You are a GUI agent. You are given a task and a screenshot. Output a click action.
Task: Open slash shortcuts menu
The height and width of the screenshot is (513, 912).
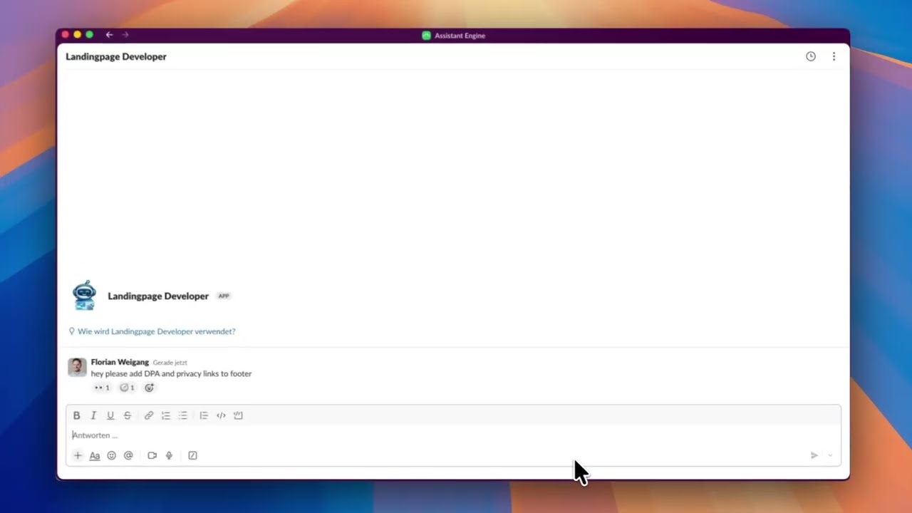point(192,455)
